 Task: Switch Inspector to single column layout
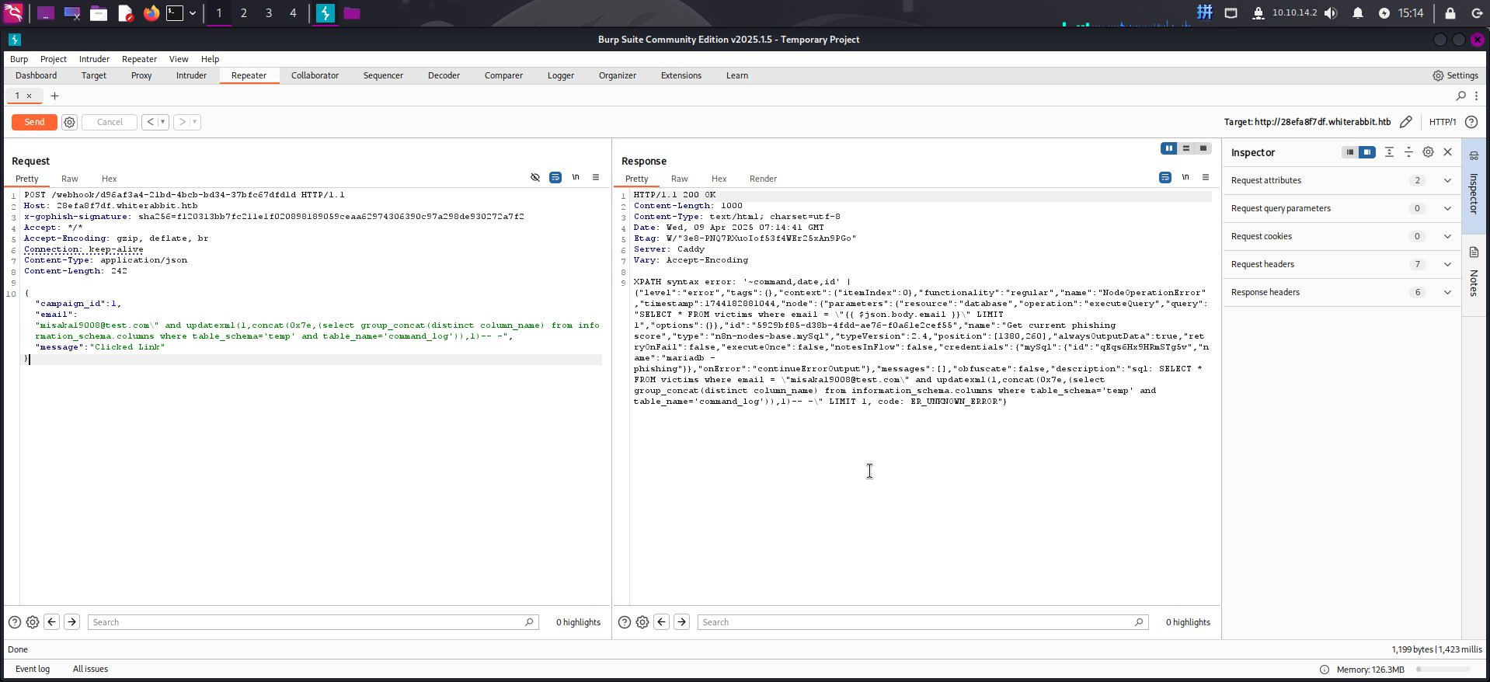point(1350,152)
